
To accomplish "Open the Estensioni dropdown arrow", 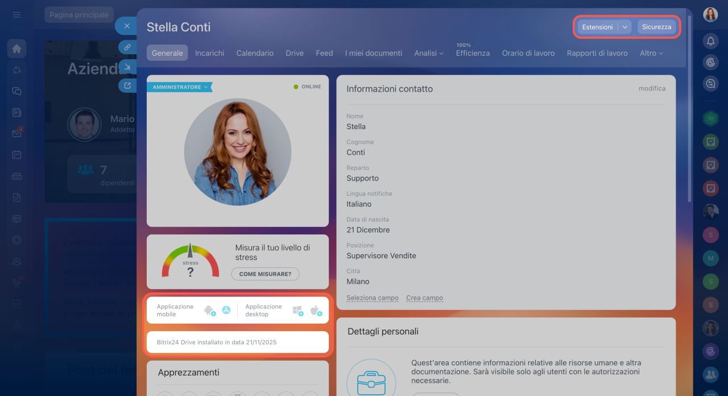I will [624, 27].
